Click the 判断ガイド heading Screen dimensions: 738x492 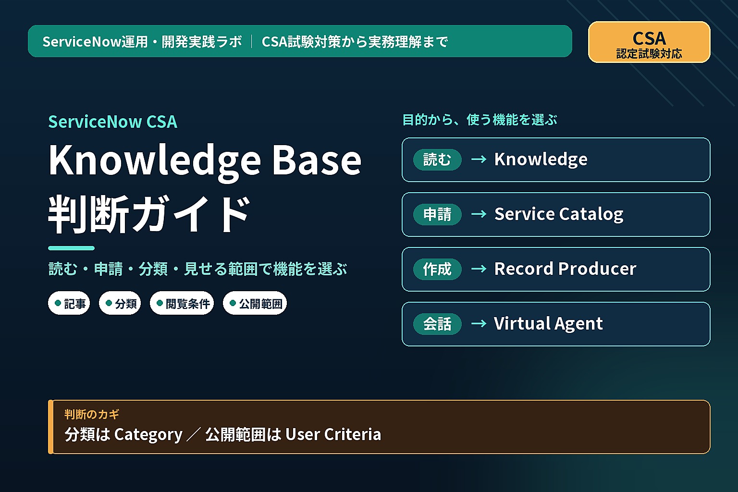click(149, 214)
